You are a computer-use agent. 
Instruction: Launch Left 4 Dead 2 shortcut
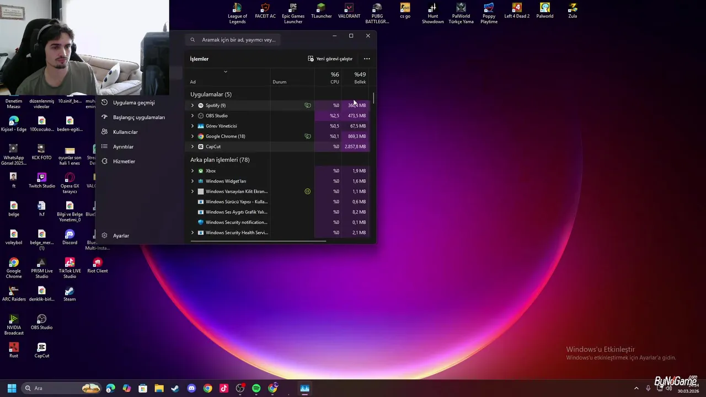tap(517, 11)
